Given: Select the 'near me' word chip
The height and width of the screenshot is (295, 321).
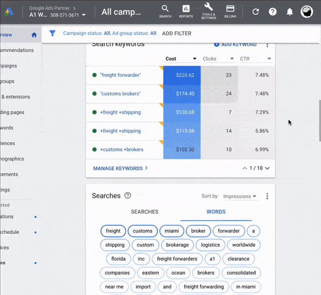Looking at the screenshot, I should click(x=114, y=286).
